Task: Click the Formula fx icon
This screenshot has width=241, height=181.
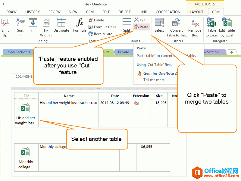Action: tap(80, 22)
